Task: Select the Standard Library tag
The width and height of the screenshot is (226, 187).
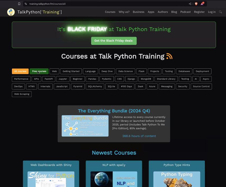Action: (x=166, y=79)
